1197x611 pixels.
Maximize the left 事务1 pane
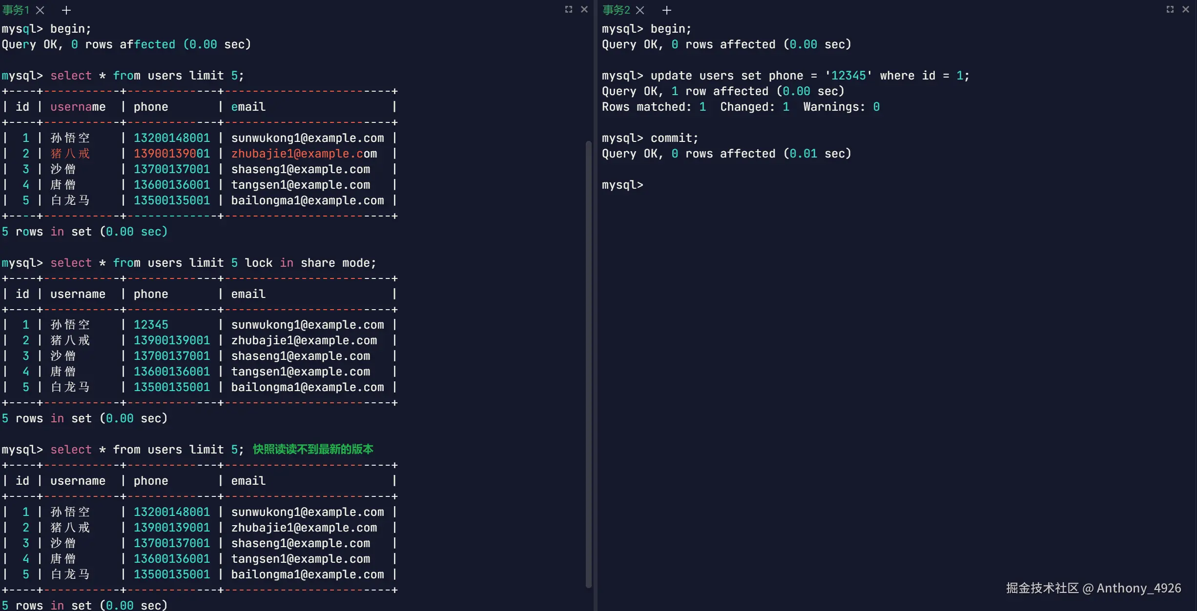[x=568, y=9]
